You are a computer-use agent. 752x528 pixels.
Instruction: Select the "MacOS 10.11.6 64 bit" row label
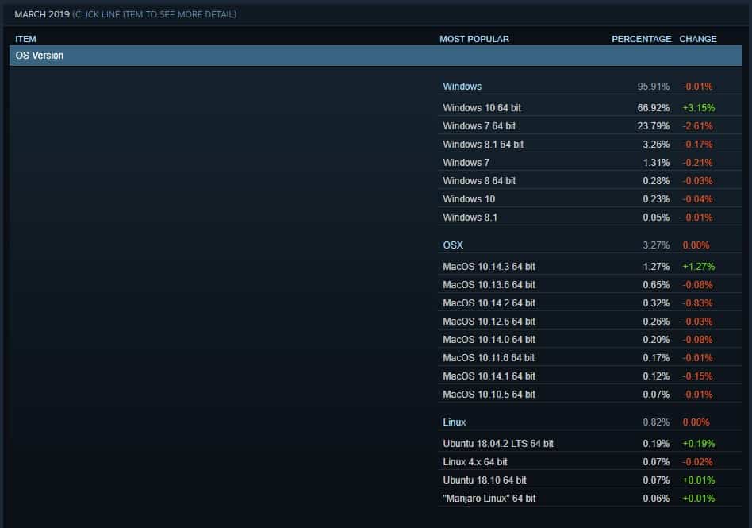(489, 358)
